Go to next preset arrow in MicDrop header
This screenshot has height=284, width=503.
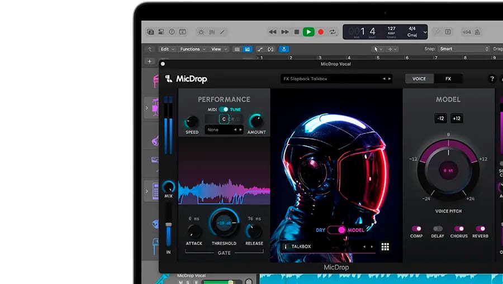(390, 79)
